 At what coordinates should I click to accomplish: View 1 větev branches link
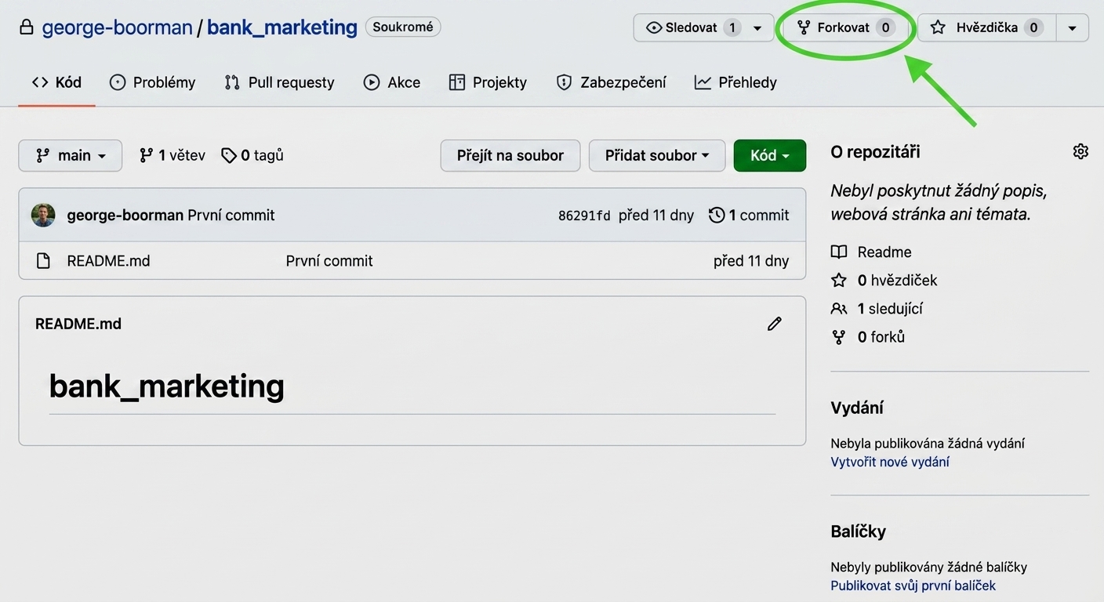172,155
